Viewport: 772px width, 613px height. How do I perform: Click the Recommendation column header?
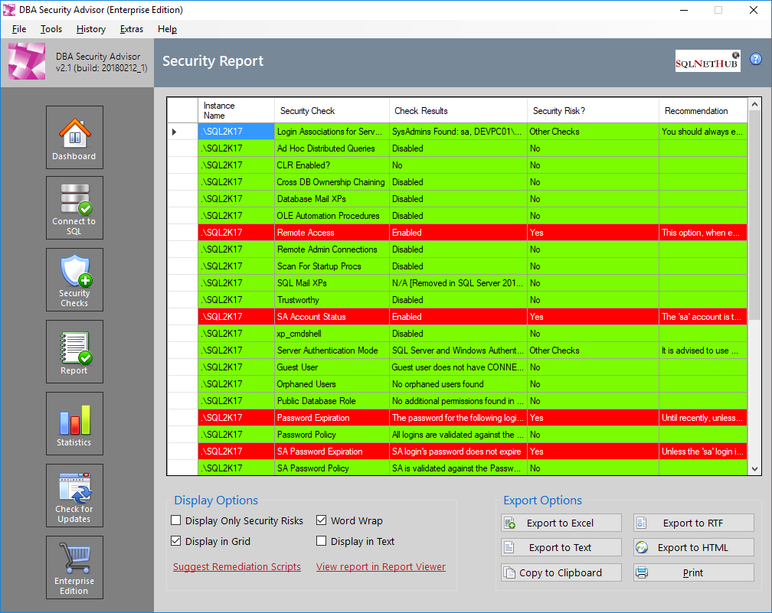click(x=703, y=111)
